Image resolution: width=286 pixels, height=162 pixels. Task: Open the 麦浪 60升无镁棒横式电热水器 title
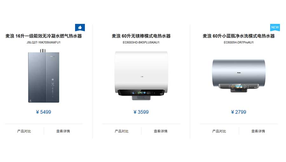click(141, 36)
